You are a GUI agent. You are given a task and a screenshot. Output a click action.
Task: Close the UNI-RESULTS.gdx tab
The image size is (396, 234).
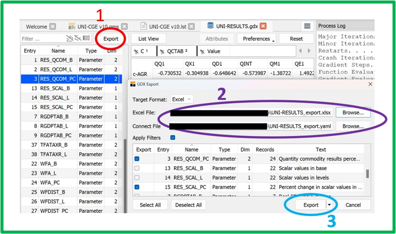click(262, 26)
